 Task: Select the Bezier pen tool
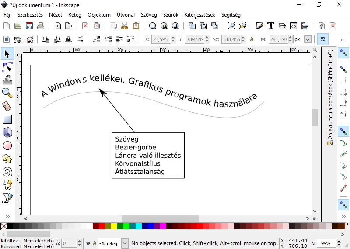(7, 198)
